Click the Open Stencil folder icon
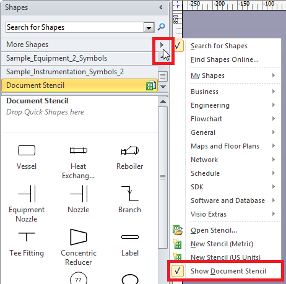This screenshot has height=284, width=286. click(178, 230)
